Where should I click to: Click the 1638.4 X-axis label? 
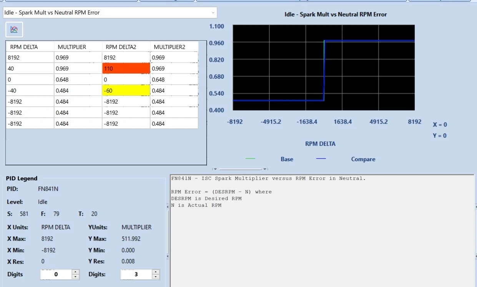(x=342, y=122)
